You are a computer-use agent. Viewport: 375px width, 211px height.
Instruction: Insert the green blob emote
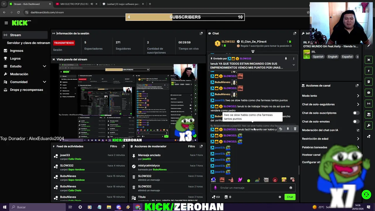click(x=248, y=180)
